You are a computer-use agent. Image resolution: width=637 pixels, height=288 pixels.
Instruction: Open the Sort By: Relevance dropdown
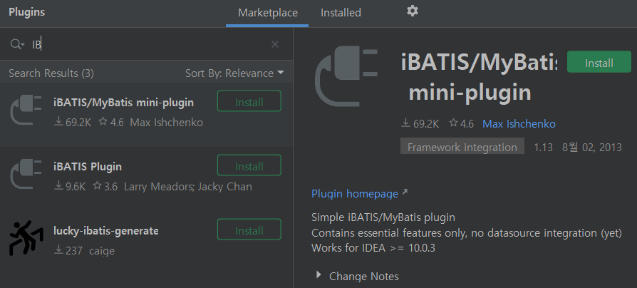point(234,73)
